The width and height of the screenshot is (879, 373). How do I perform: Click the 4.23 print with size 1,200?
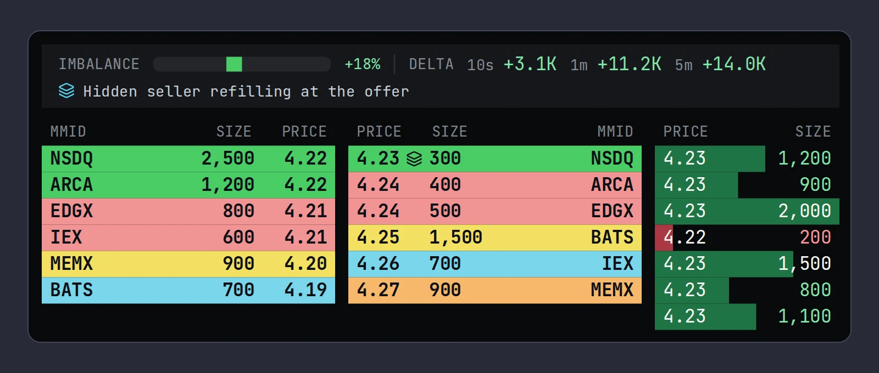click(x=747, y=159)
